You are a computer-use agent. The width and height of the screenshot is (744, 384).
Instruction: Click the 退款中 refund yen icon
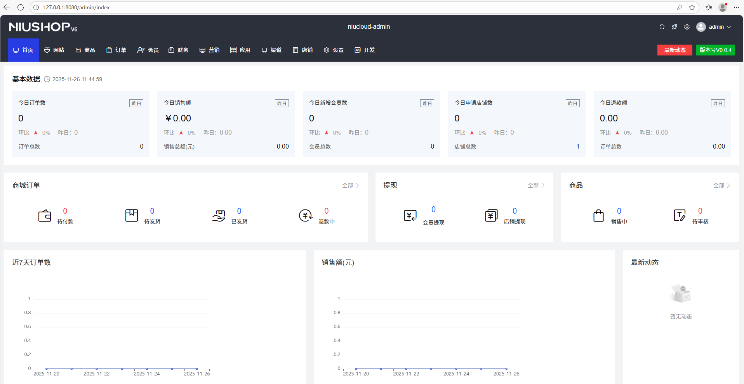pos(306,216)
